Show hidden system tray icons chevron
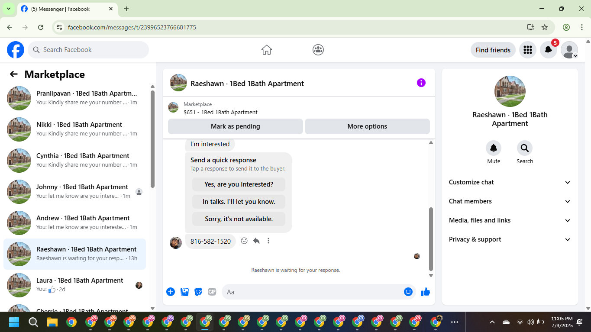 492,322
